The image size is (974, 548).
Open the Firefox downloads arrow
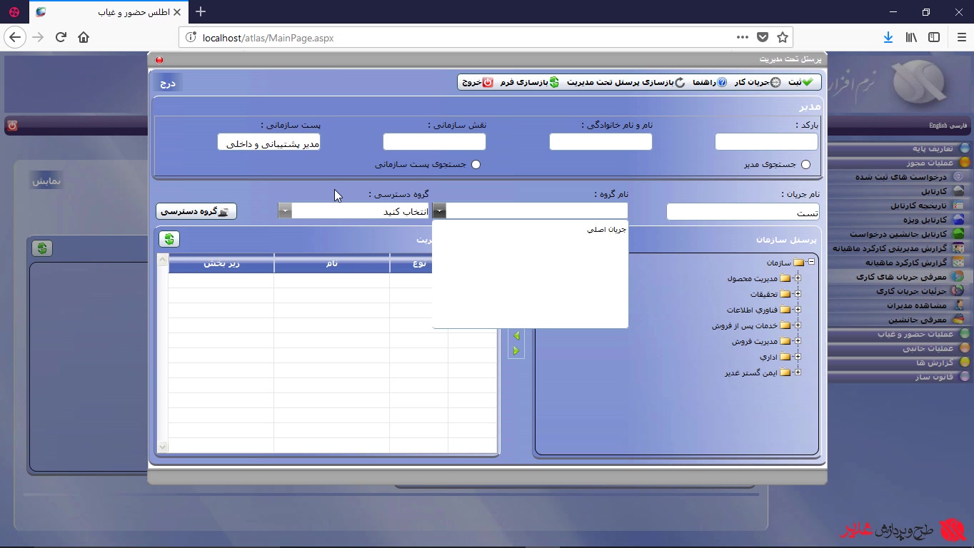tap(888, 38)
